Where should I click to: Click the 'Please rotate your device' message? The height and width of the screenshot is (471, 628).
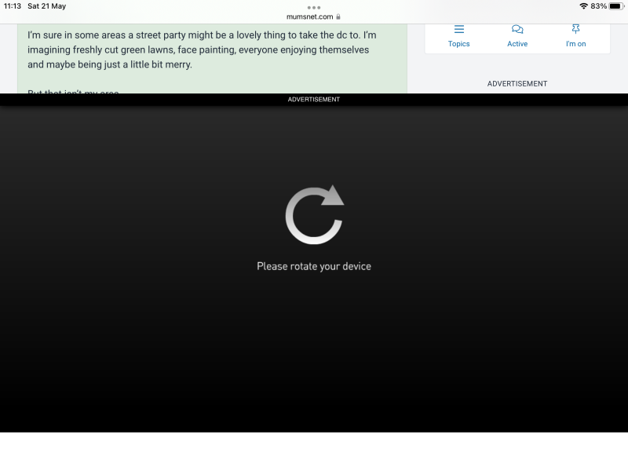(314, 266)
